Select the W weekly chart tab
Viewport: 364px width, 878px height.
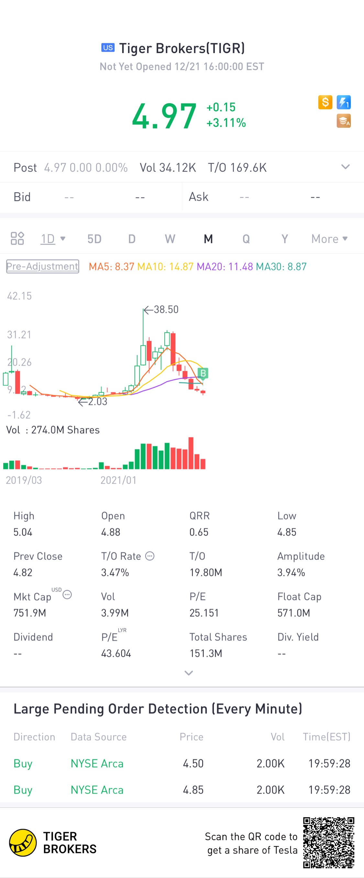pos(170,239)
